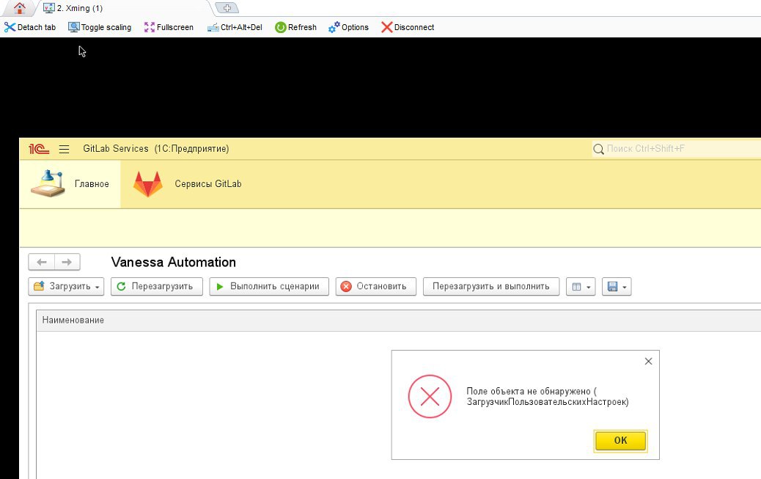761x479 pixels.
Task: Click Выполнить сценарии
Action: coord(269,287)
